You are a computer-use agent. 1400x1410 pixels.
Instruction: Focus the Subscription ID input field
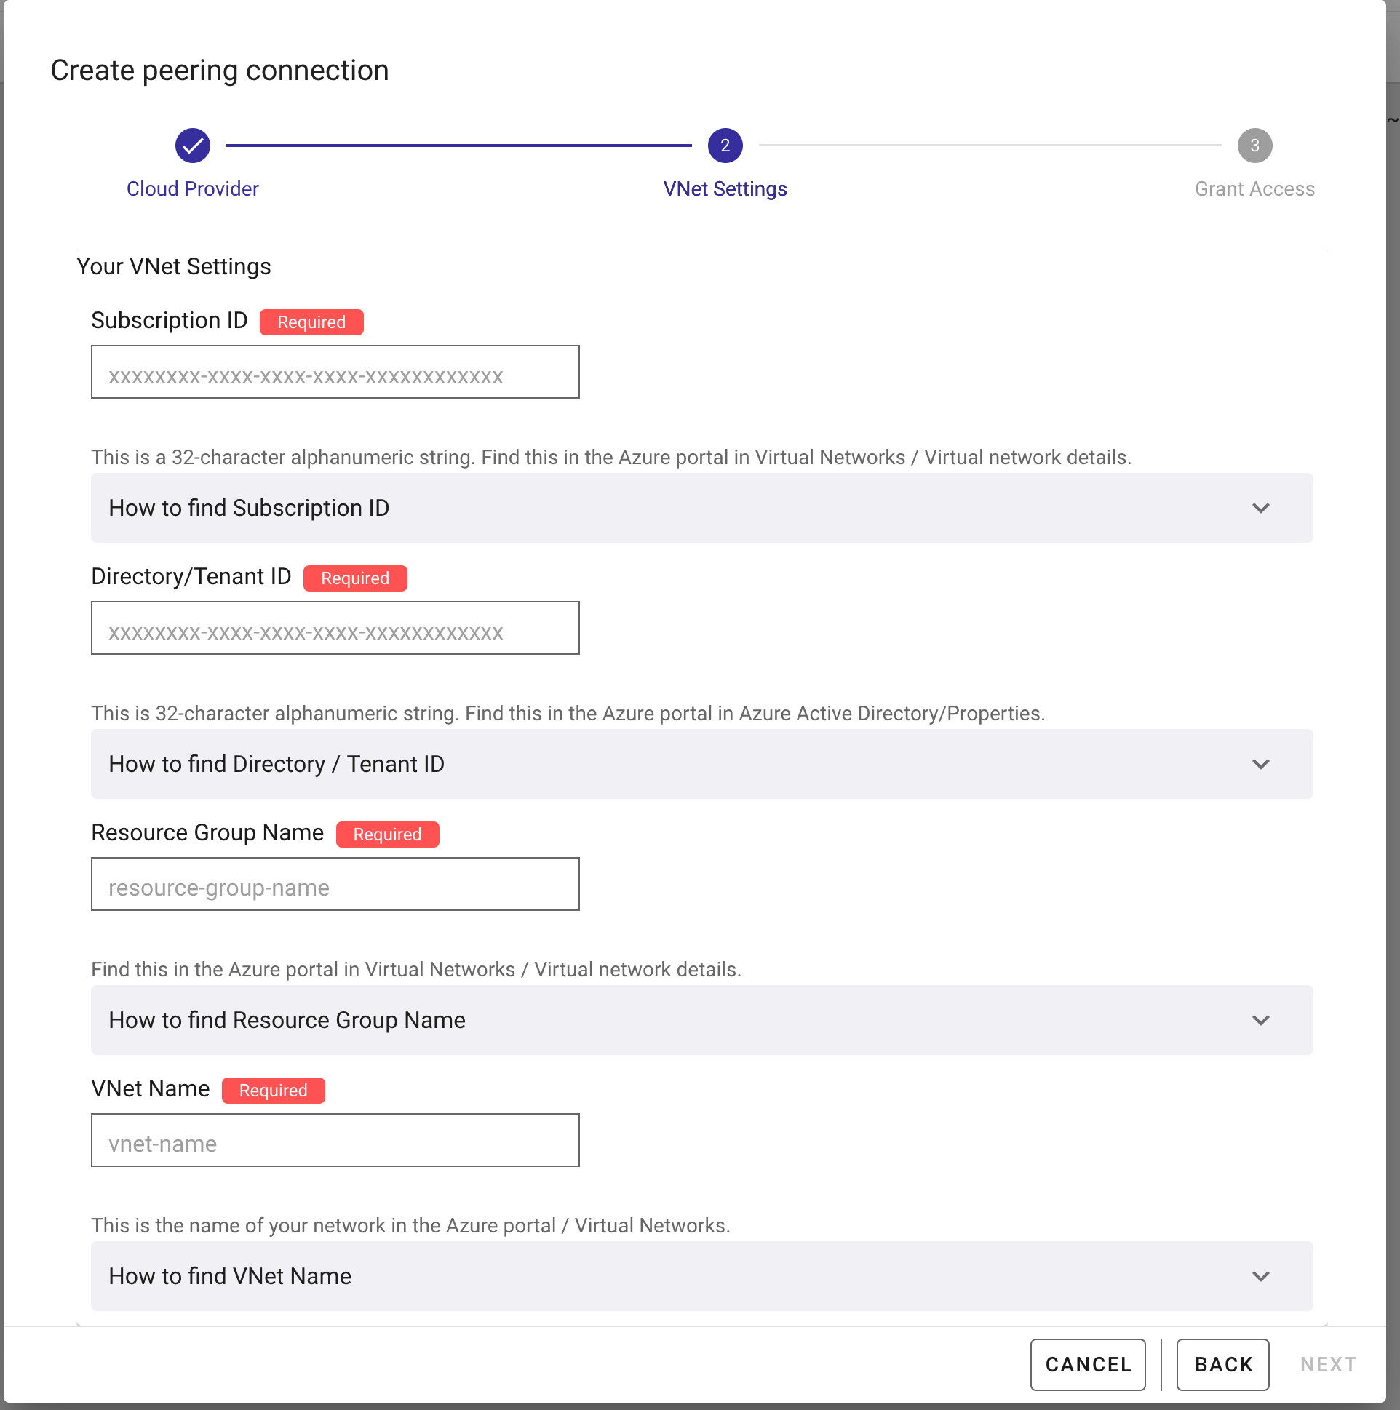pos(335,373)
